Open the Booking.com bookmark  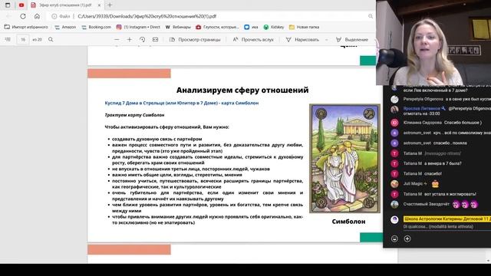pos(96,28)
